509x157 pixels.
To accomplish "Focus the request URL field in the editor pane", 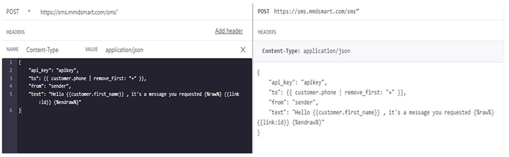I will coord(79,12).
